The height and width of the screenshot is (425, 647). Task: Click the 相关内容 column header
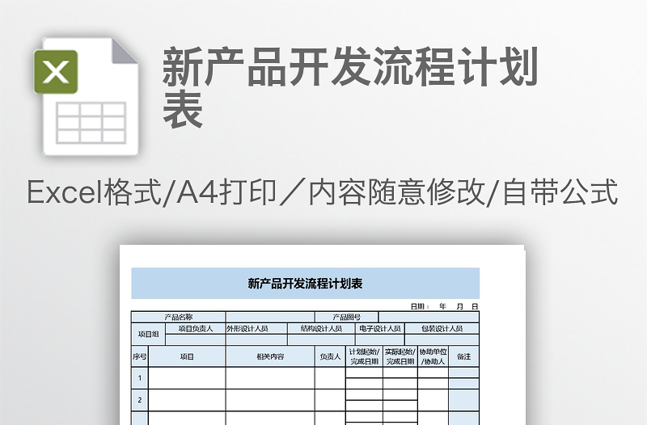270,356
